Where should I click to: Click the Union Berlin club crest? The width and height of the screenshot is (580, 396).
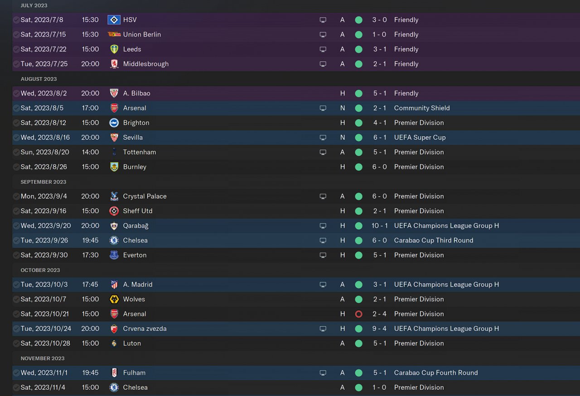coord(114,34)
